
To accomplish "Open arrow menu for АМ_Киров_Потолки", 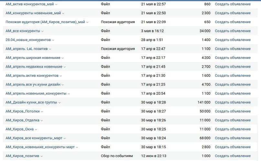I will click(42, 112).
